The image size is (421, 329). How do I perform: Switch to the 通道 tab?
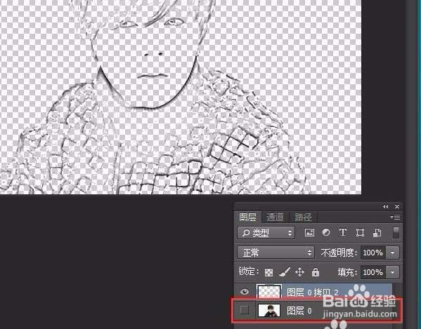tap(275, 217)
